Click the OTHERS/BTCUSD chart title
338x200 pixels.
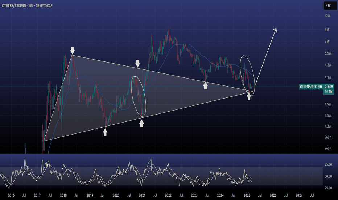(27, 5)
